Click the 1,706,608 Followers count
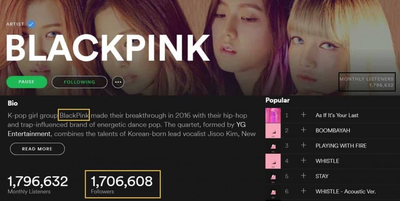This screenshot has width=400, height=201. 122,184
